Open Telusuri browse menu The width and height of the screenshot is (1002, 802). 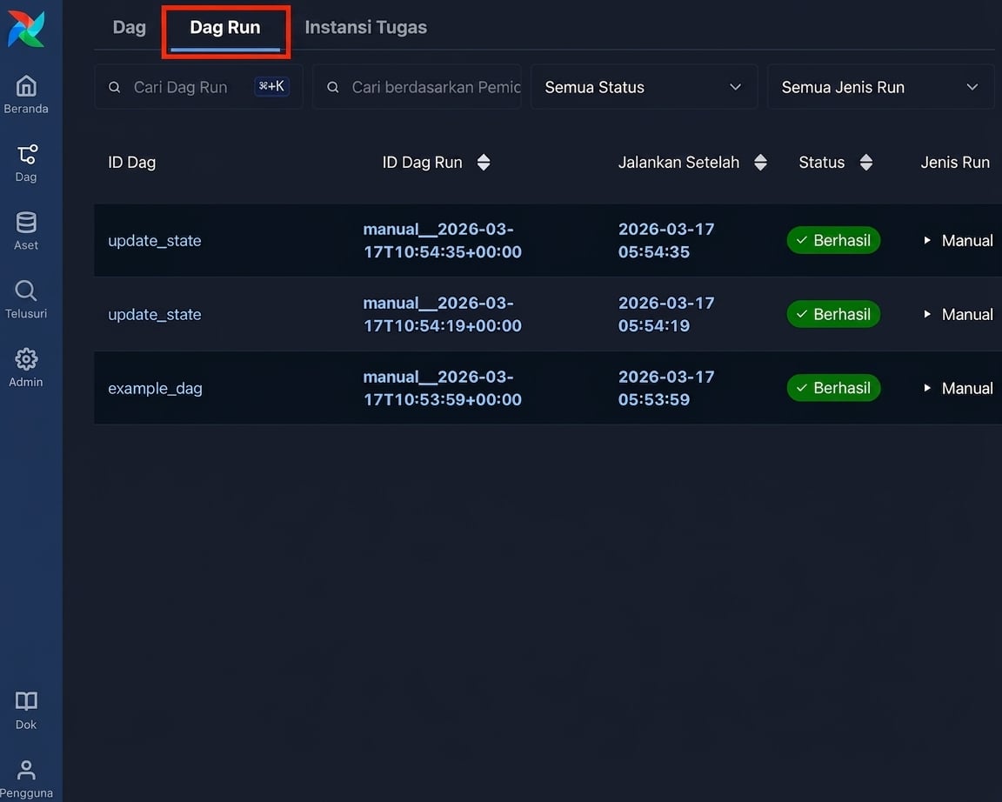click(x=26, y=300)
